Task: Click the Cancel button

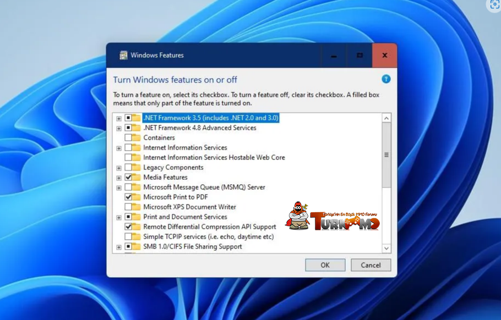Action: [x=371, y=265]
